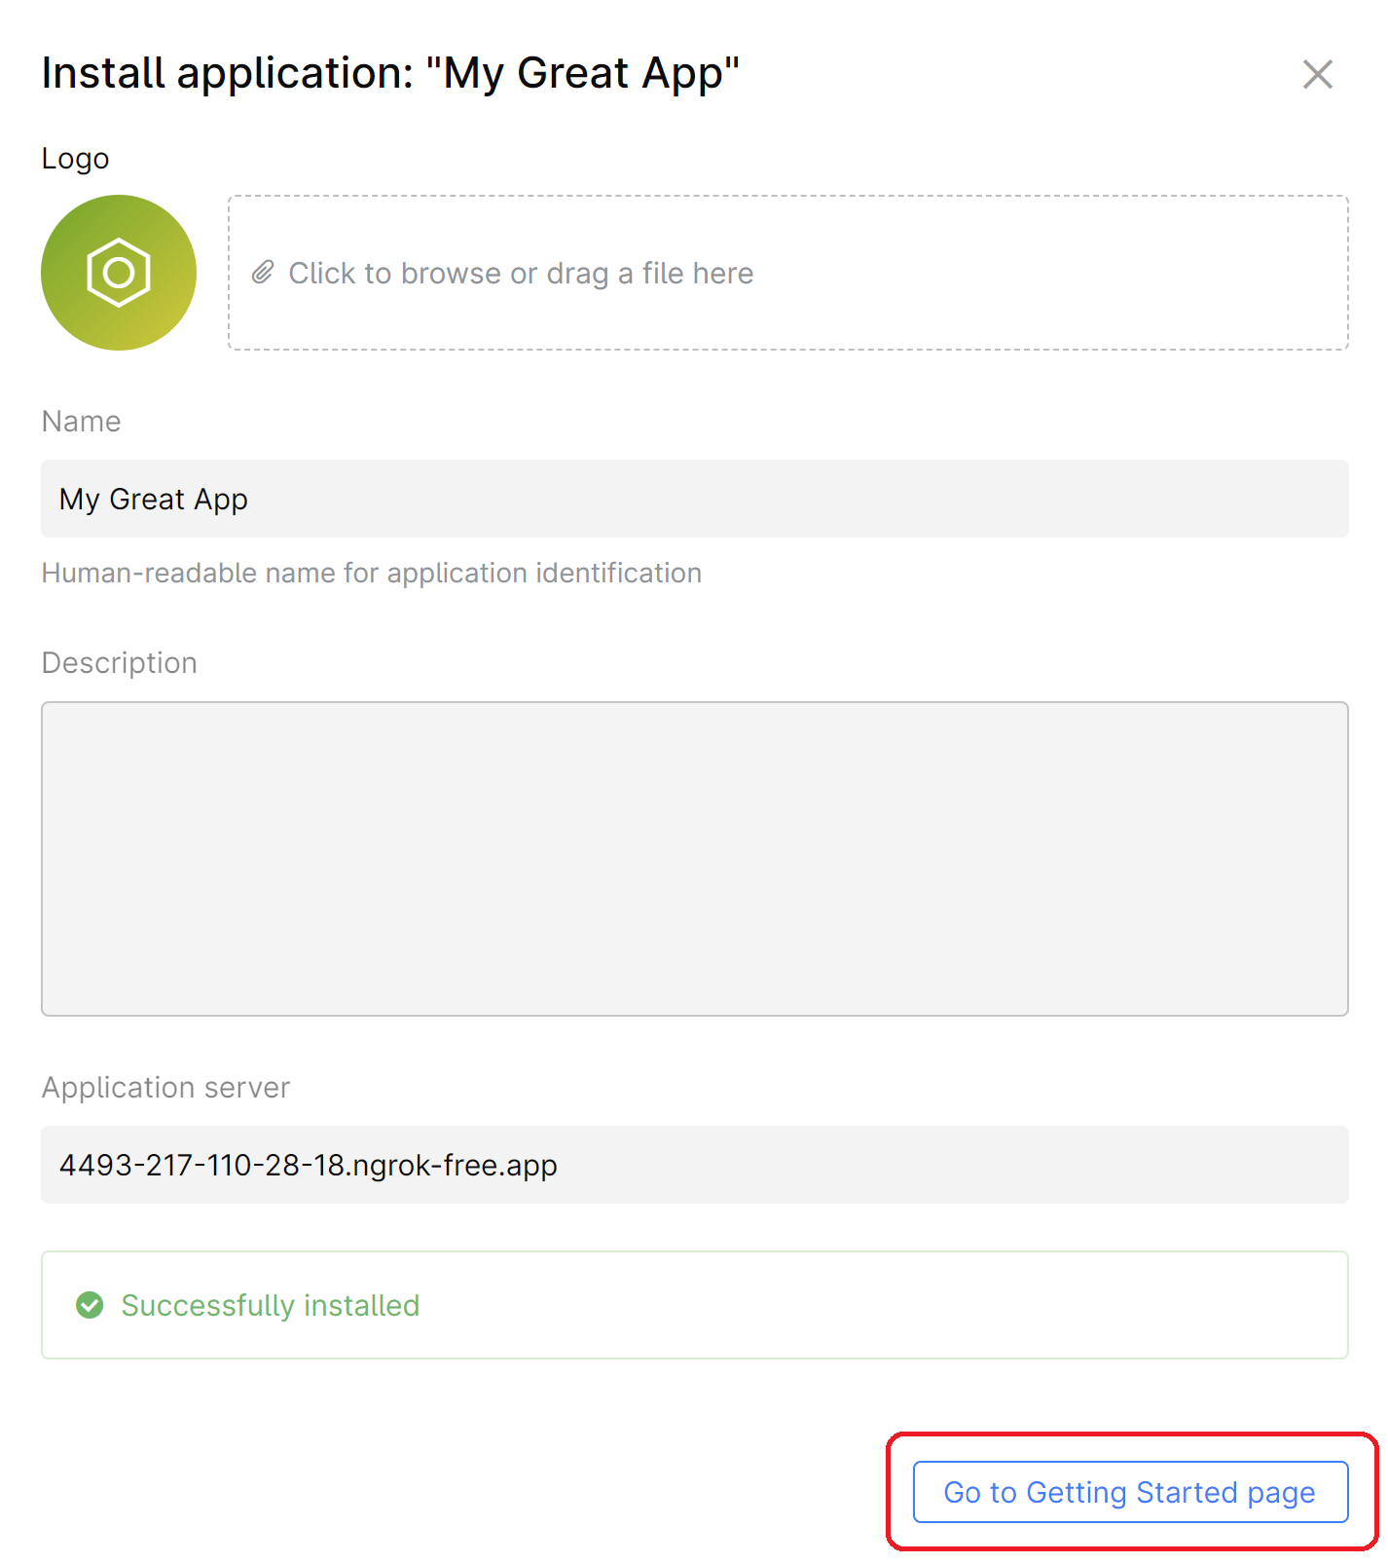Click the 'Human-readable name' helper text

coord(371,574)
